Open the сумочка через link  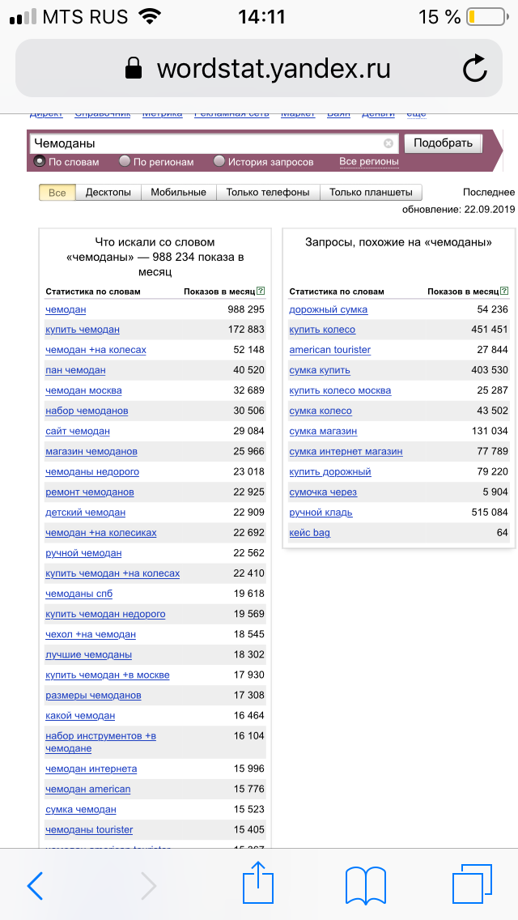(323, 492)
